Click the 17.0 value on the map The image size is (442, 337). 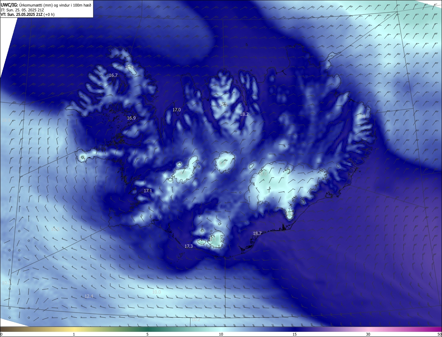click(x=176, y=110)
